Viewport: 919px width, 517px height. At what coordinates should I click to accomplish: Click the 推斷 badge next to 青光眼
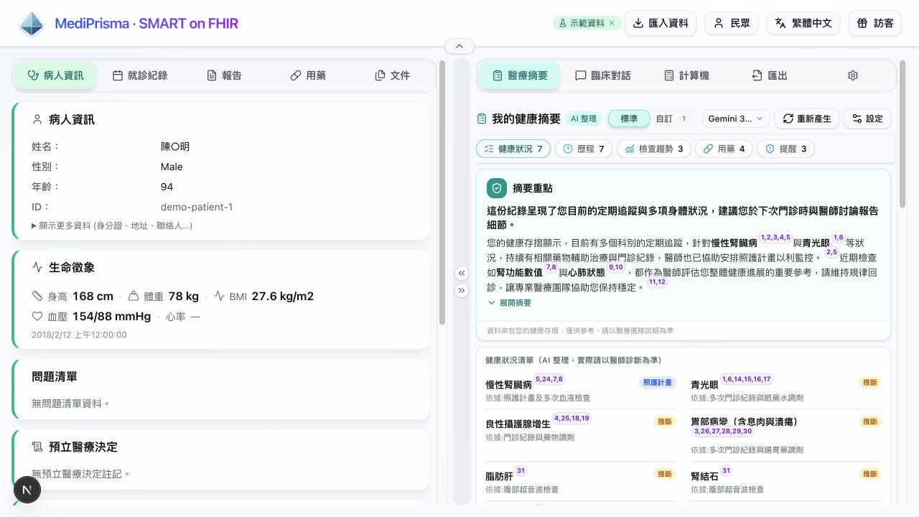click(870, 382)
